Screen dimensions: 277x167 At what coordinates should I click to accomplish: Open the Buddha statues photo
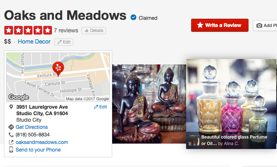pos(149,104)
